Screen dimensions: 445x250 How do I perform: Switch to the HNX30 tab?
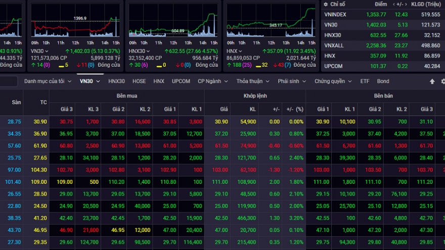click(116, 81)
